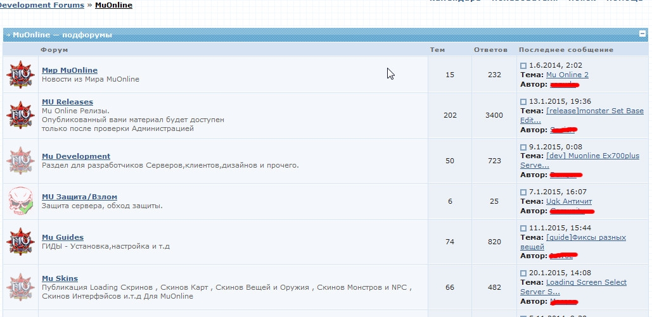Click the 202 topics count for MU Releases
652x317 pixels.
[x=450, y=115]
